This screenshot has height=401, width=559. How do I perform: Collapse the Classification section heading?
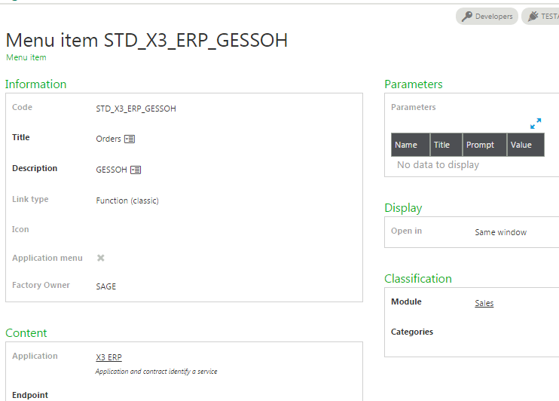418,279
